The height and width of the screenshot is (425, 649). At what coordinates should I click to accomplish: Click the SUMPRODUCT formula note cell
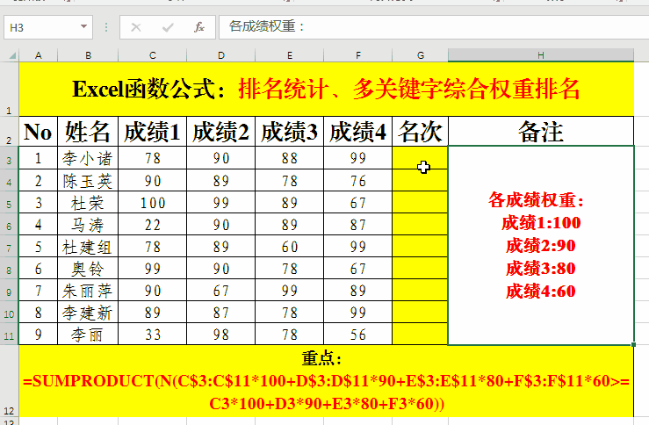[326, 382]
